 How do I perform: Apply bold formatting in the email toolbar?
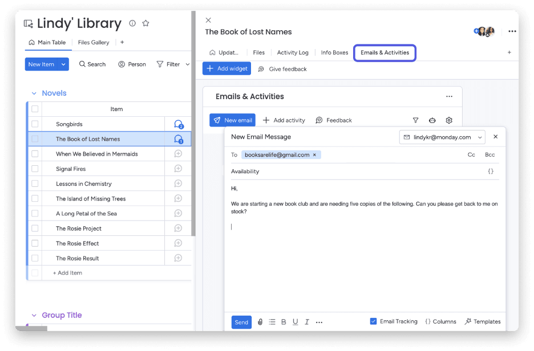click(x=283, y=322)
